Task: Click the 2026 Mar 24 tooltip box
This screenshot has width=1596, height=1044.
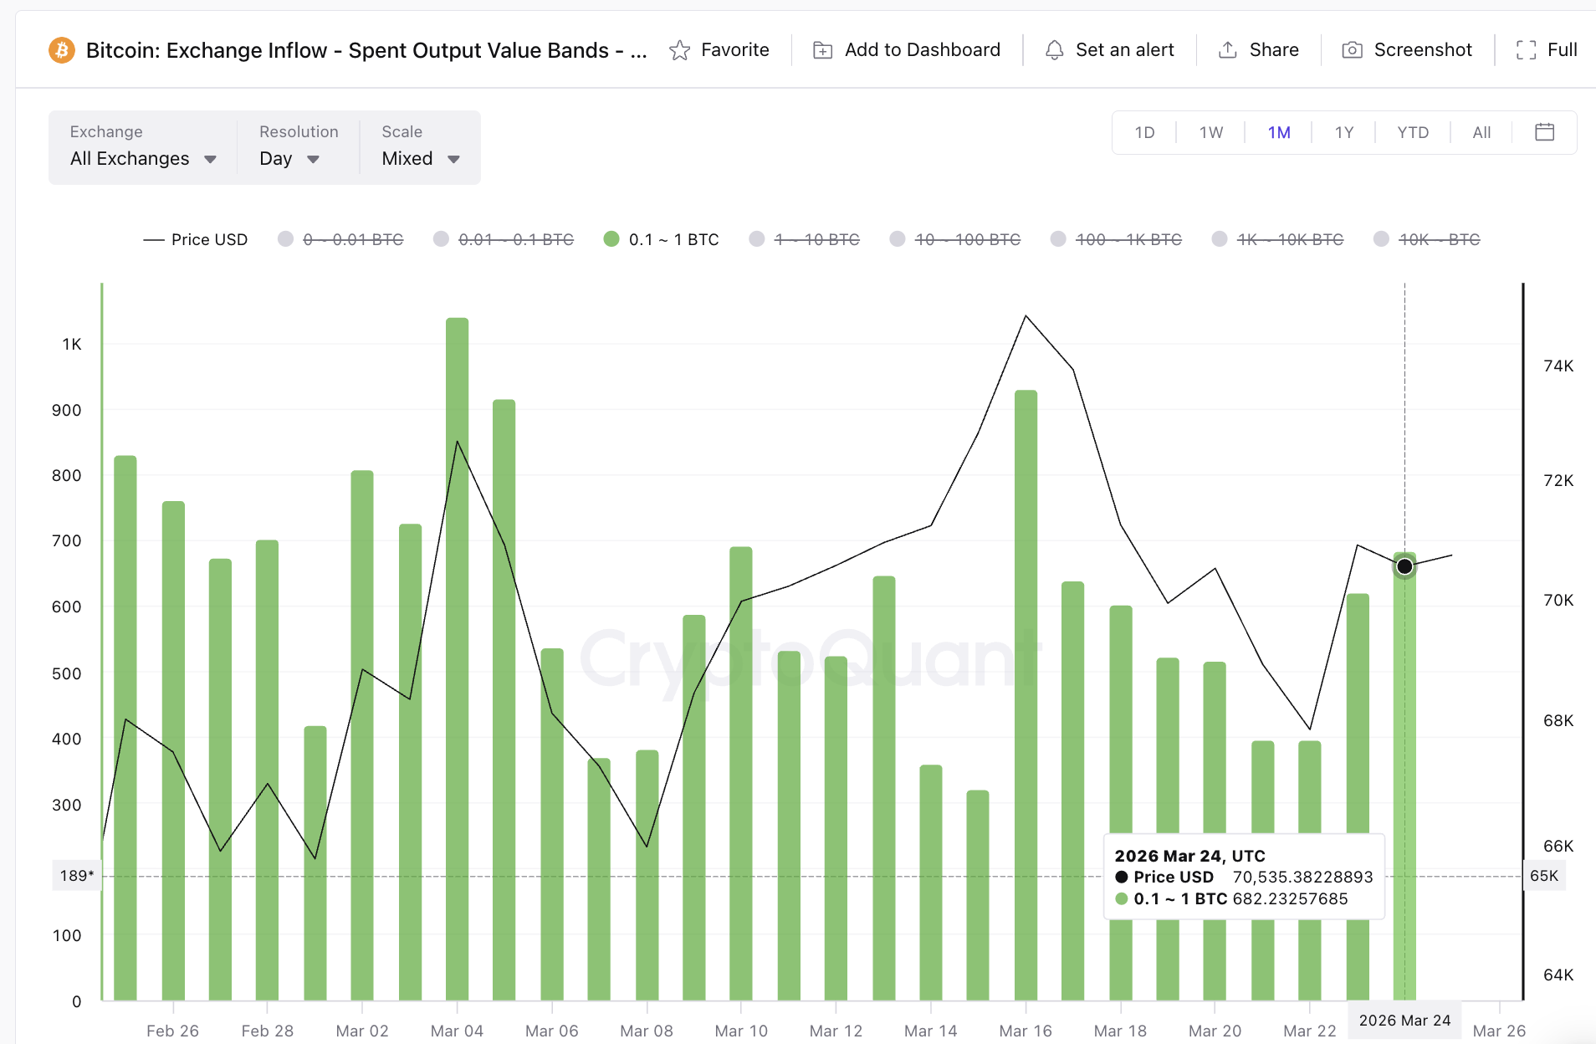Action: click(x=1243, y=877)
